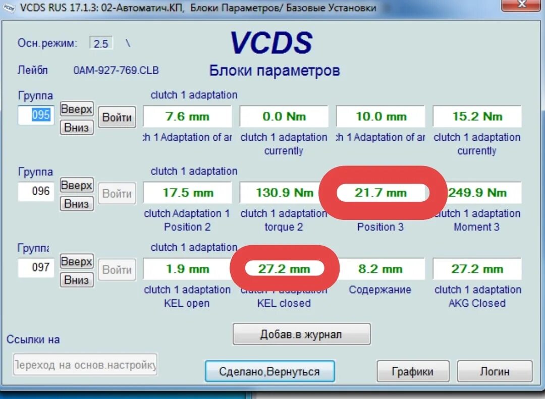Click the 'Лейбл' label

tap(32, 70)
